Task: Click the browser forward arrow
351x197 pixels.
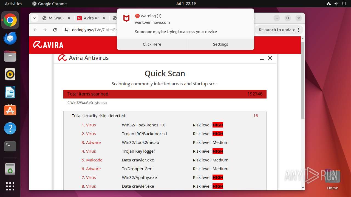Action: click(45, 30)
